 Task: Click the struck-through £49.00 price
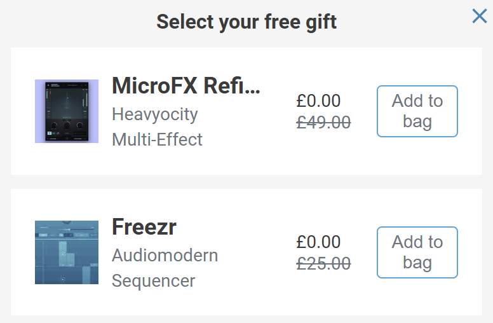(323, 121)
